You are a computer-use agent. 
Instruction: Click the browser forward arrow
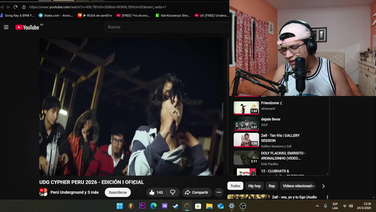pos(8,7)
